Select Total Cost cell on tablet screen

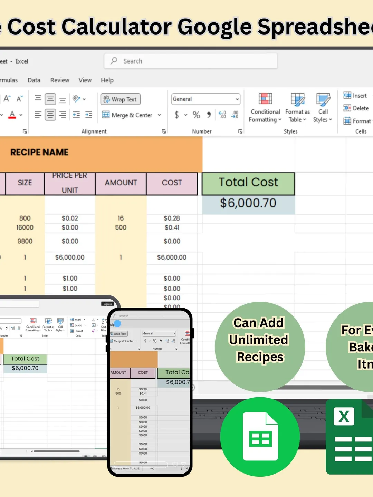pyautogui.click(x=25, y=359)
